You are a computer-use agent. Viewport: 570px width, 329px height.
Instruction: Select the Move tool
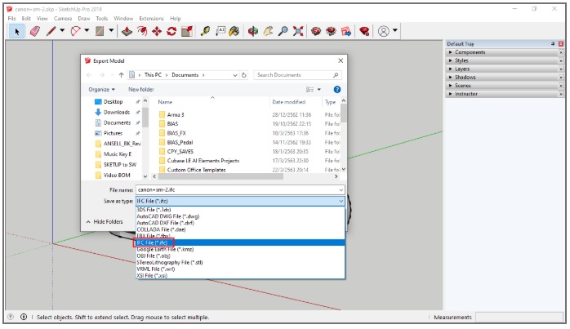[157, 32]
